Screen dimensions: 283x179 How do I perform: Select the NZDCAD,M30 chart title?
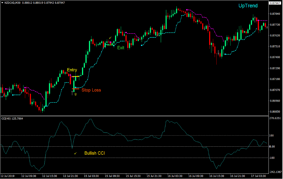click(x=13, y=2)
